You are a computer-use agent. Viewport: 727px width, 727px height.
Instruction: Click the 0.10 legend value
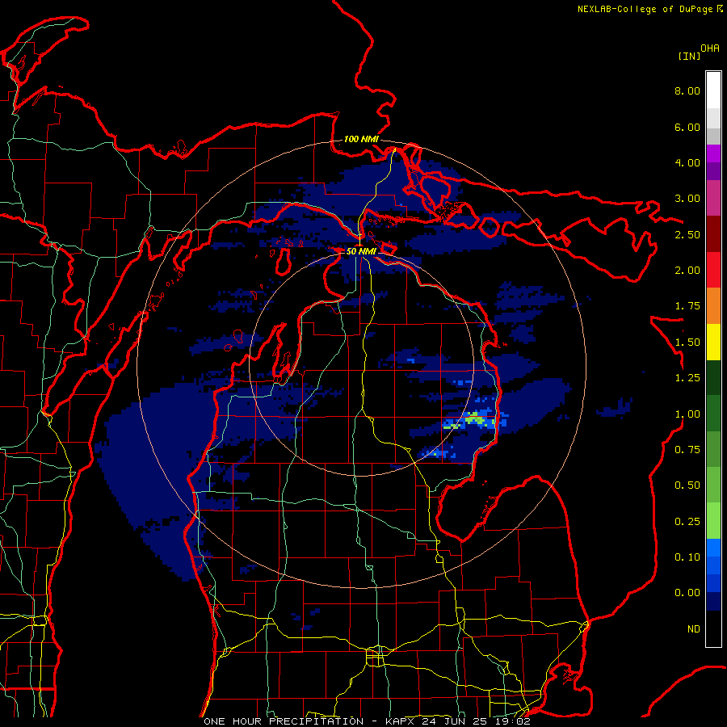tap(687, 557)
